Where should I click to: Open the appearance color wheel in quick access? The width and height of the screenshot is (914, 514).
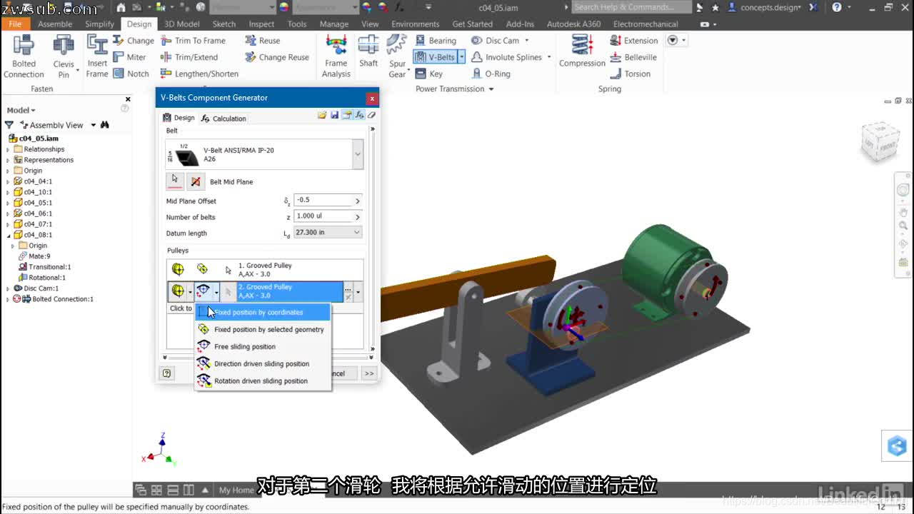(285, 7)
